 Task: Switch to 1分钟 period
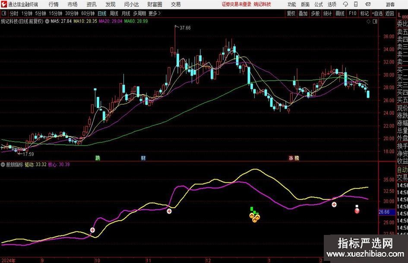[27, 13]
